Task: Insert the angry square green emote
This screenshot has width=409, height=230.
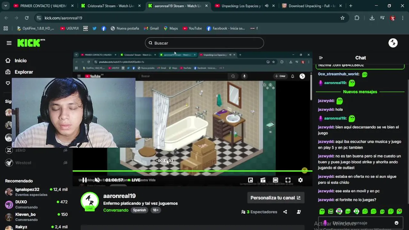Action: [331, 211]
